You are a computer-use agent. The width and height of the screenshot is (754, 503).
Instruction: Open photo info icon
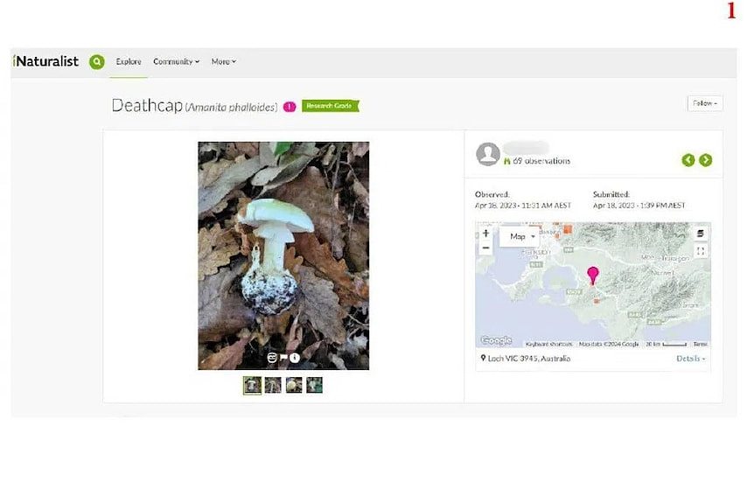point(295,358)
